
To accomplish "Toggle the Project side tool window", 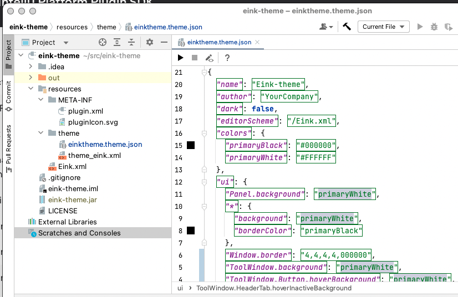I will click(x=8, y=54).
